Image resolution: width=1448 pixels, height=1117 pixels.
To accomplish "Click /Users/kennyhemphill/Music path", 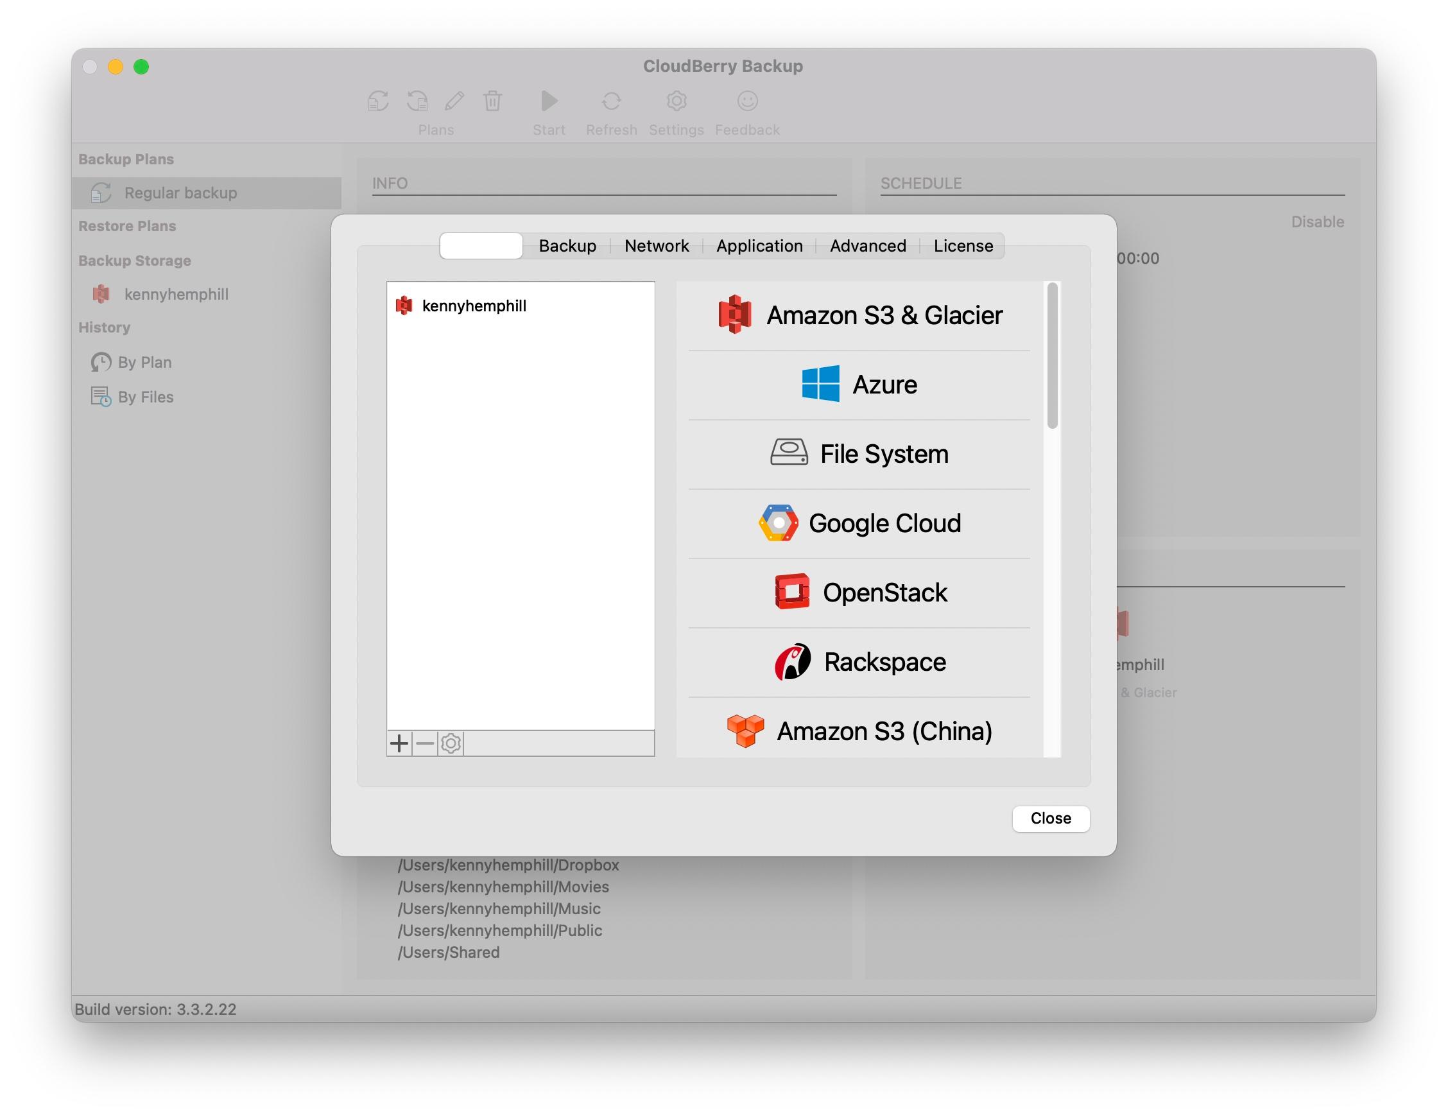I will [499, 909].
